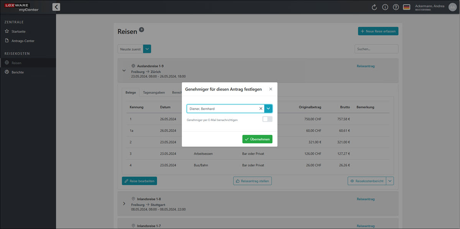Click the AA user avatar

click(x=452, y=7)
